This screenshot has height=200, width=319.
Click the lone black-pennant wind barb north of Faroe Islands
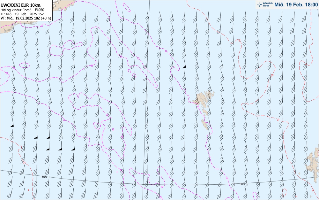[184, 63]
